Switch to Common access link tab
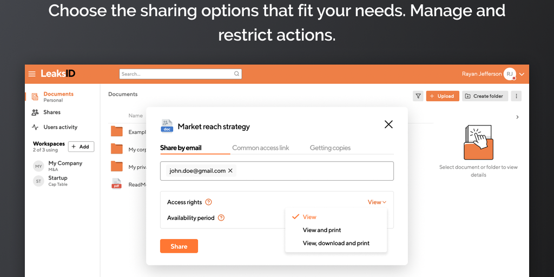 260,148
